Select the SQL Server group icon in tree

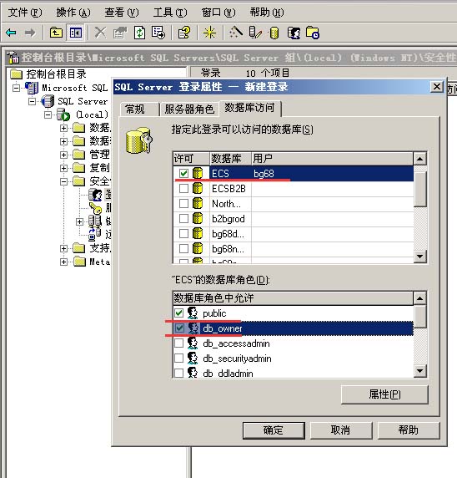click(48, 101)
